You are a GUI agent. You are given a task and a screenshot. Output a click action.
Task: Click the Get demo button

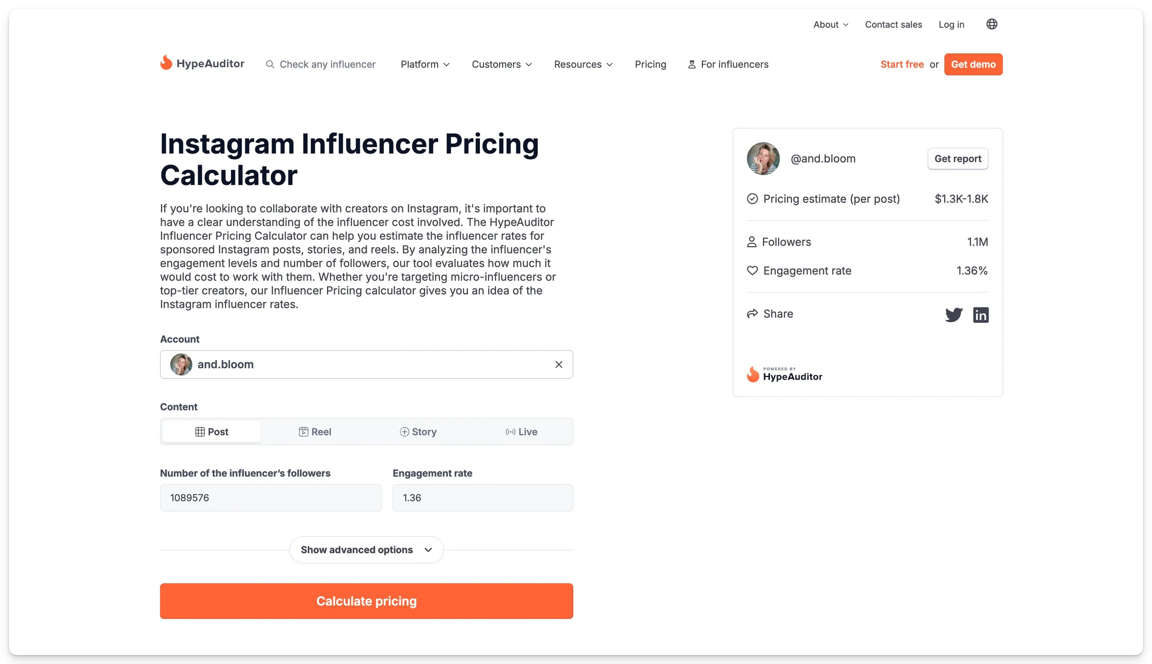(x=973, y=64)
